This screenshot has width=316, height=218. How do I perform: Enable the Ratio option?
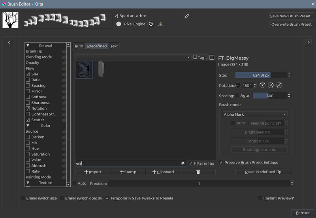pyautogui.click(x=28, y=80)
